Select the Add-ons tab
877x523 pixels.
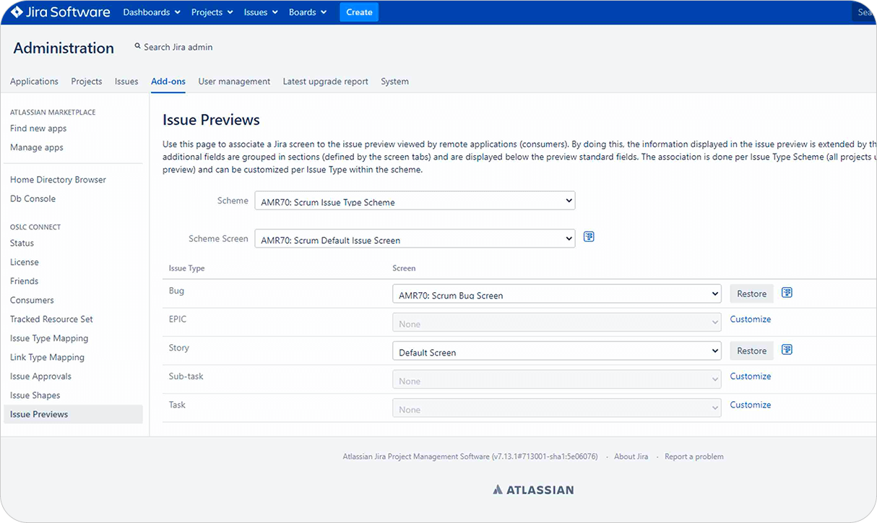coord(168,82)
